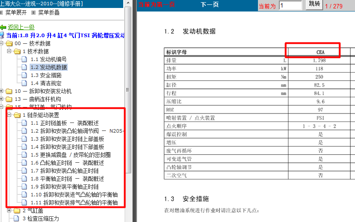
Task: Expand the 2 气缸盖 folder
Action: tap(9, 210)
